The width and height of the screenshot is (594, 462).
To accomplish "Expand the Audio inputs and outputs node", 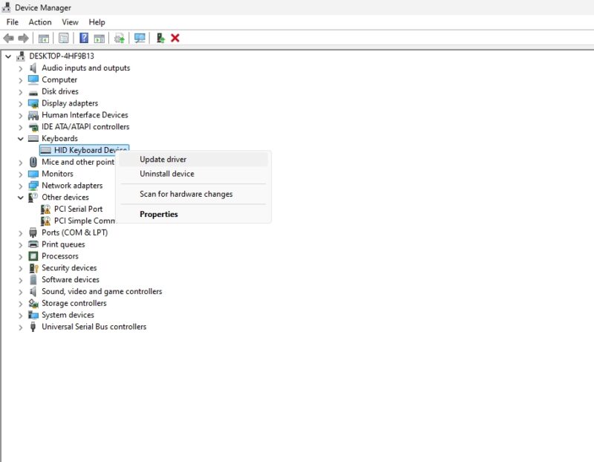I will point(21,68).
